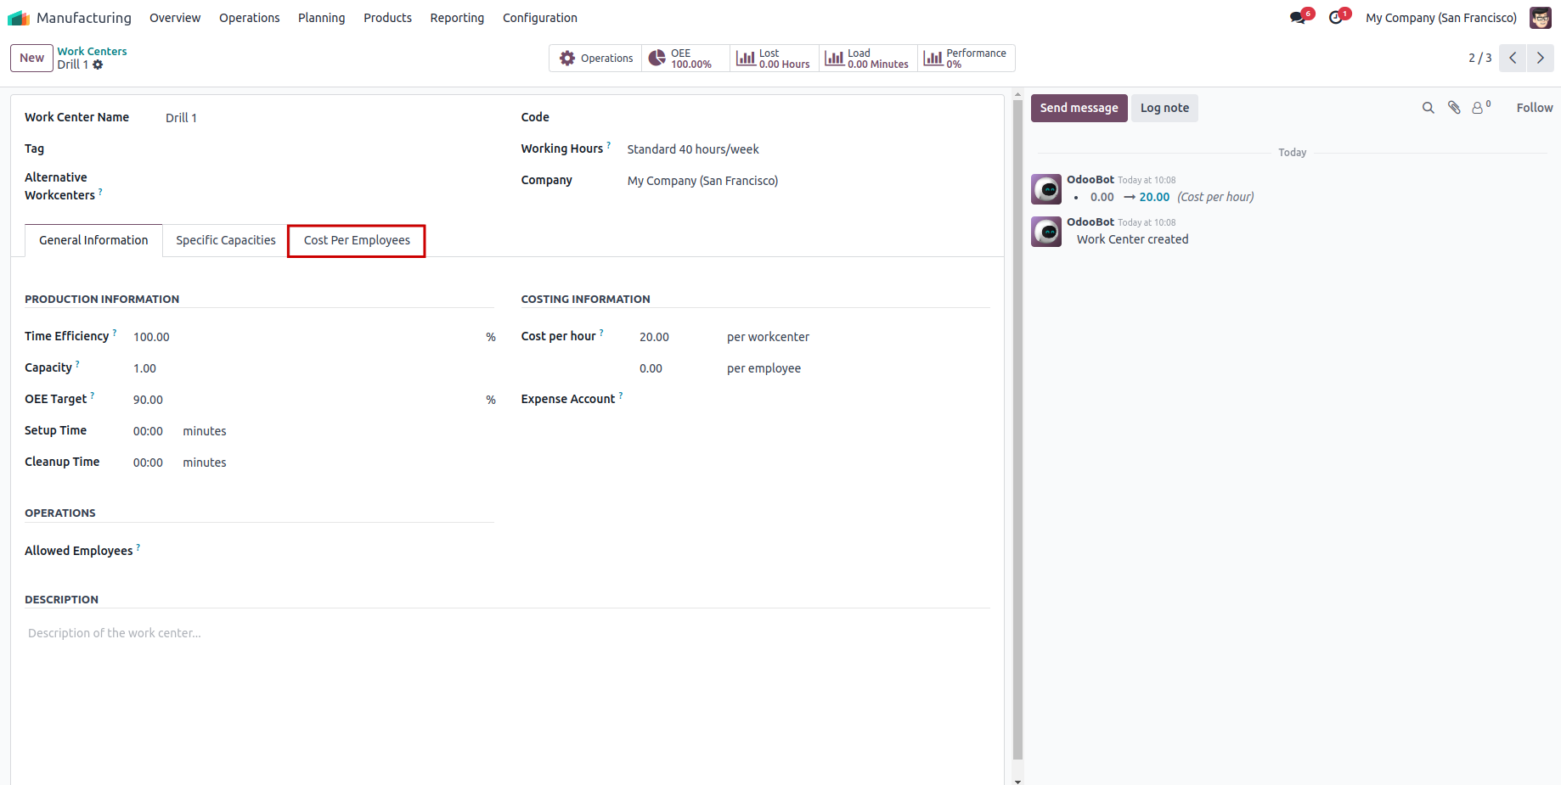Open the Reporting menu

457,18
